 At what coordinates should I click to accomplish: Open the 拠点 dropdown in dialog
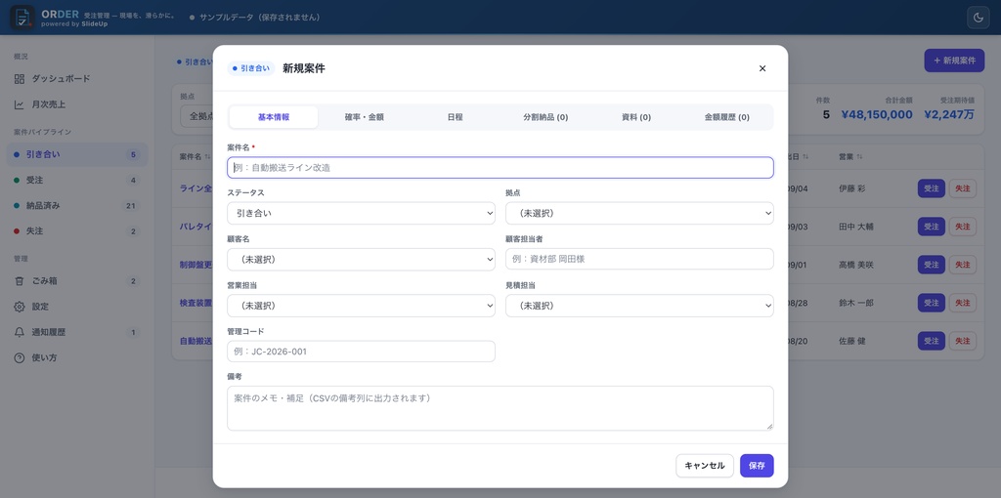pyautogui.click(x=639, y=213)
